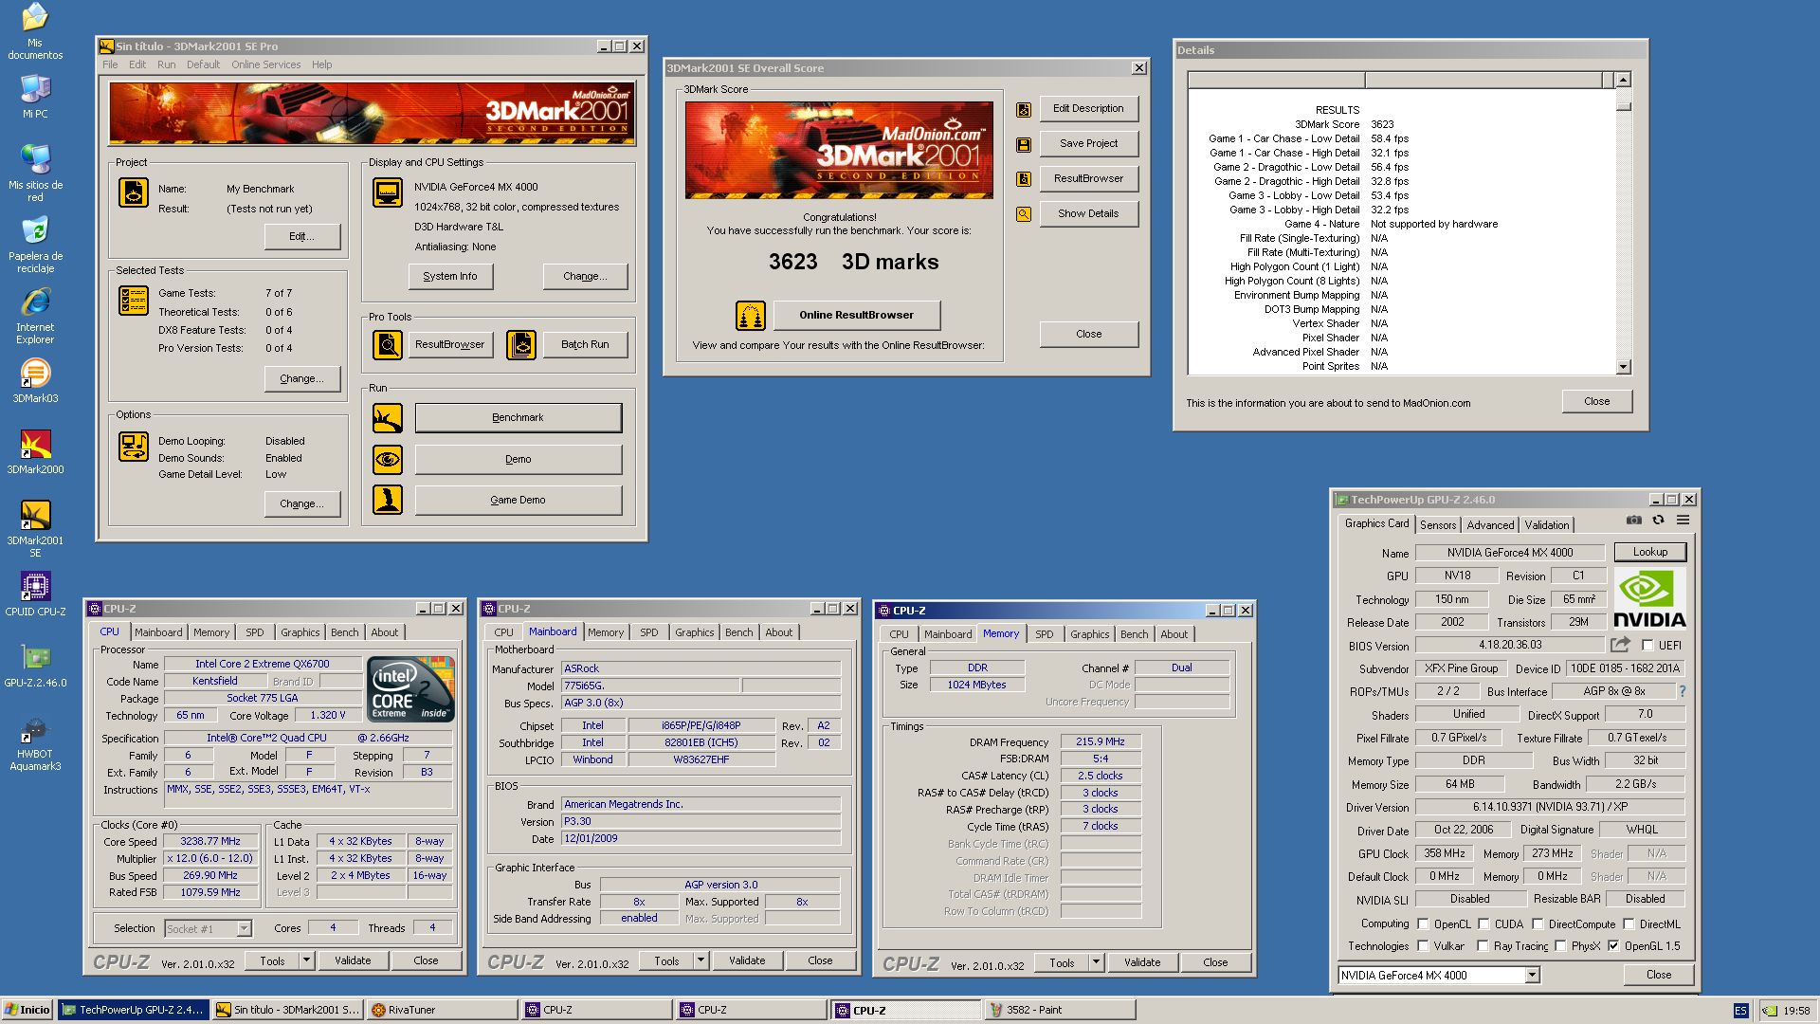Switch to Advanced tab in GPU-Z

pos(1490,525)
